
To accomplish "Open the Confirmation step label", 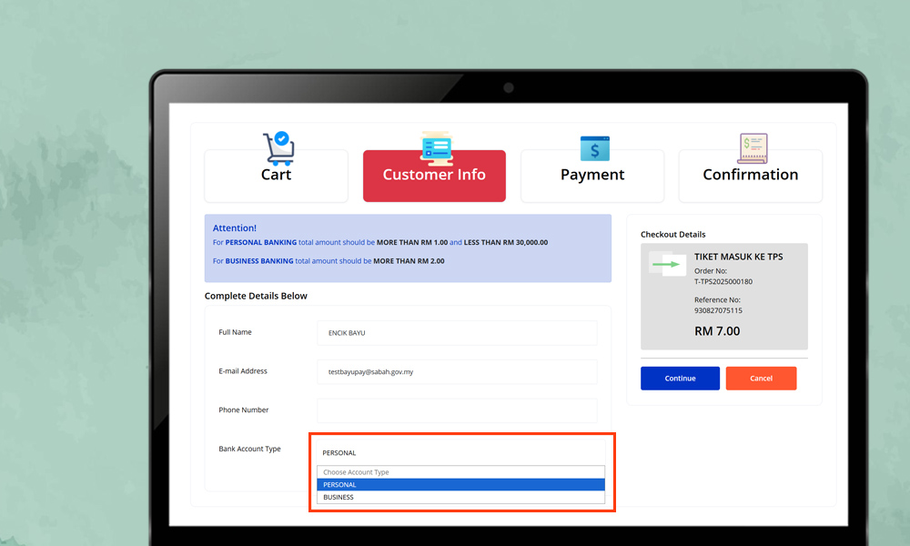I will coord(750,175).
